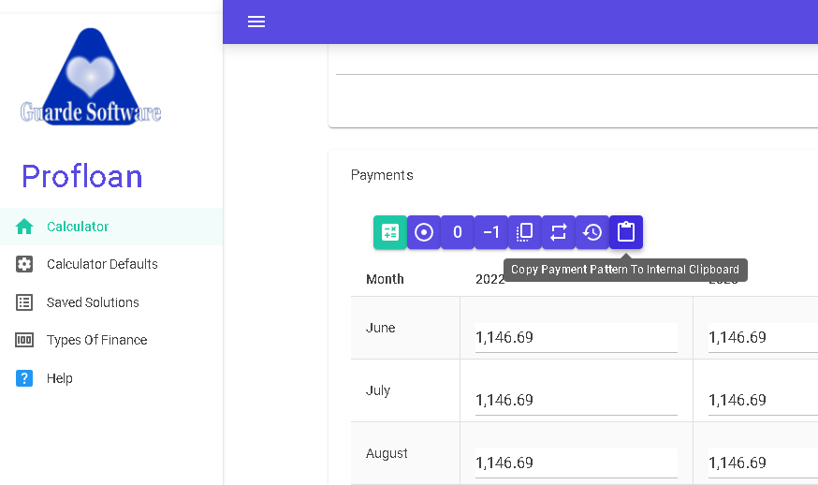The width and height of the screenshot is (818, 485).
Task: Select Types Of Finance in the sidebar
Action: [x=96, y=340]
